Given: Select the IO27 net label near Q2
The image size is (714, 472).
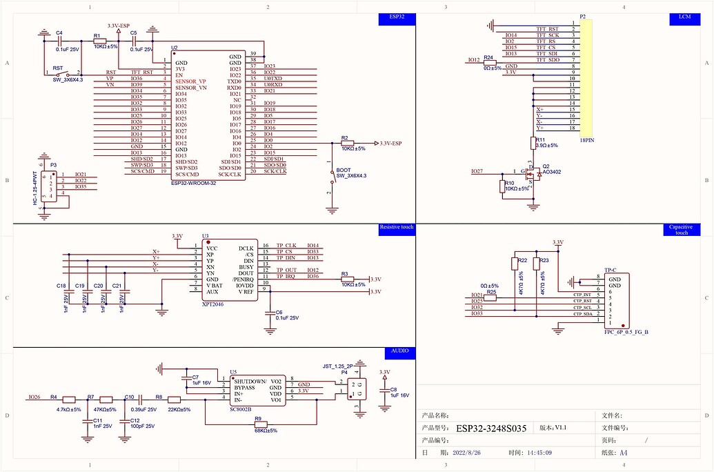Looking at the screenshot, I should [x=477, y=171].
